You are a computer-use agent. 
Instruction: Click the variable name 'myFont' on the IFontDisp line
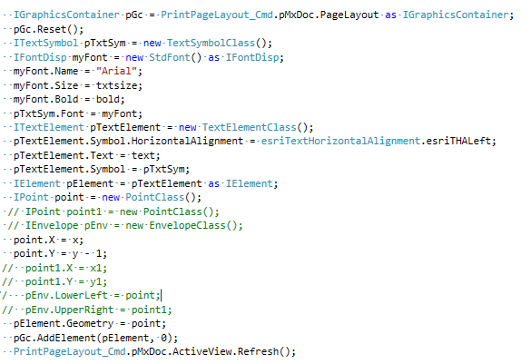[90, 57]
